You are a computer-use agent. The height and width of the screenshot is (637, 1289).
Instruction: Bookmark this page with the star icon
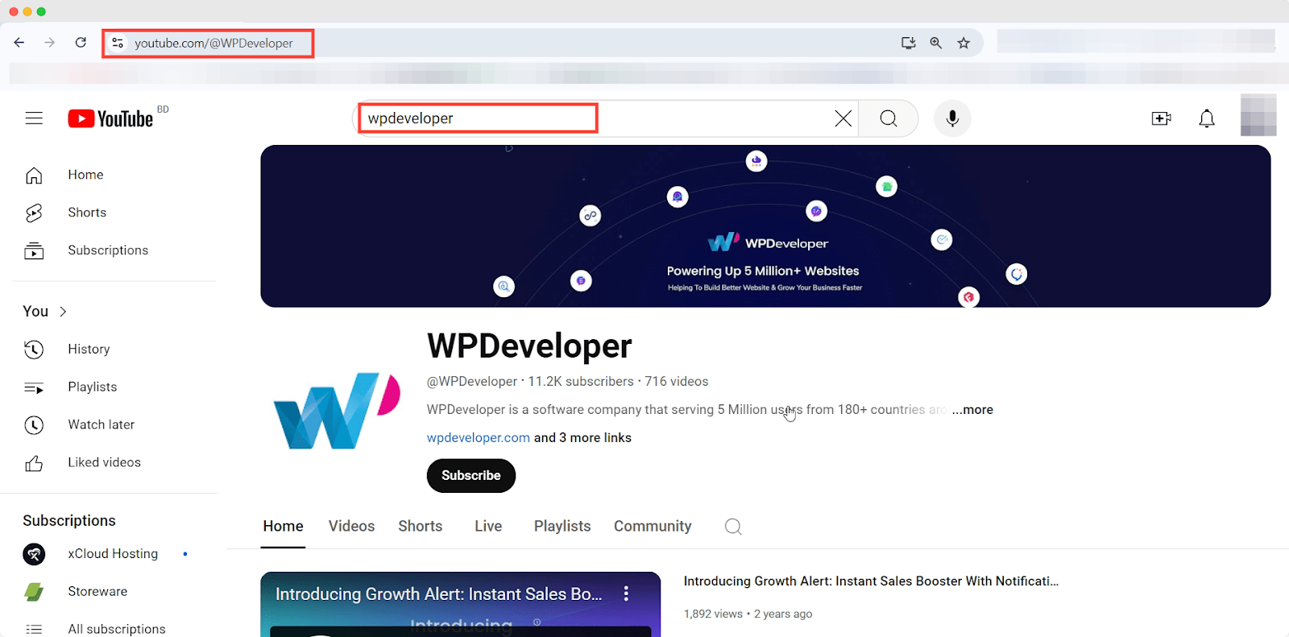964,43
